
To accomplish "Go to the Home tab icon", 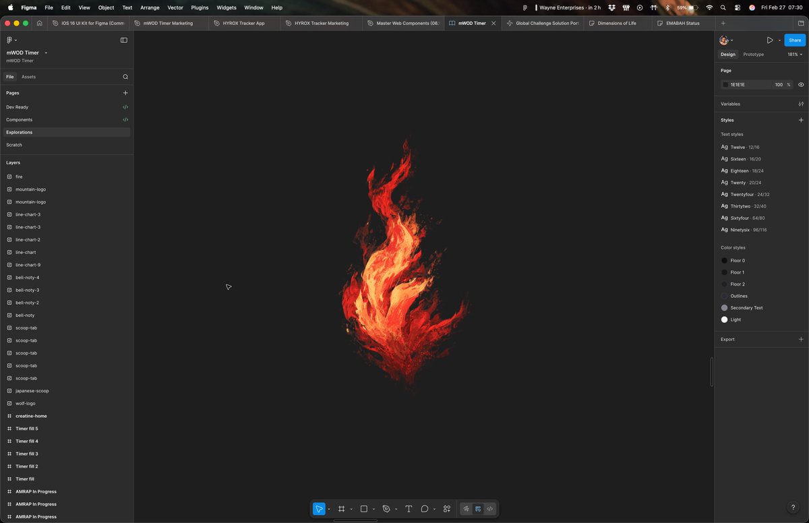I will tap(40, 23).
